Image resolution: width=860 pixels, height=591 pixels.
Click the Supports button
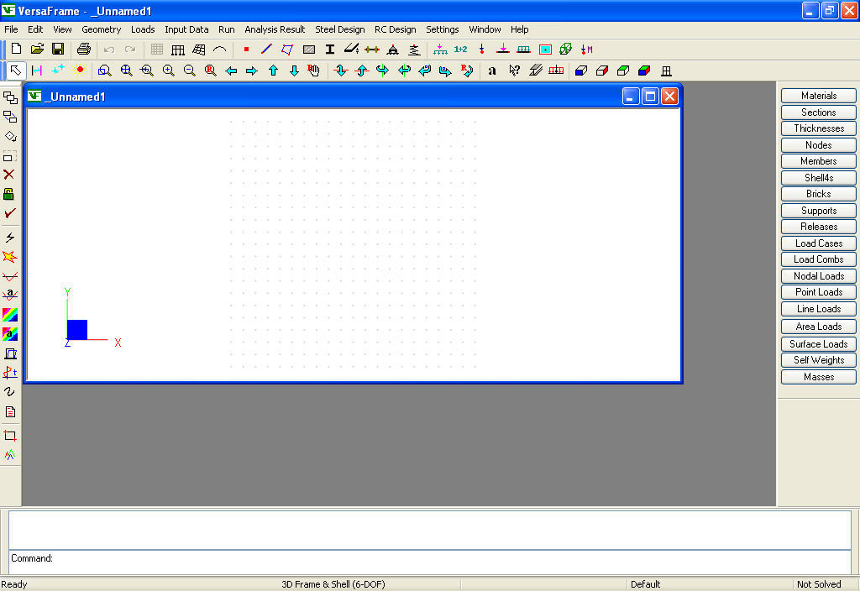pos(818,211)
